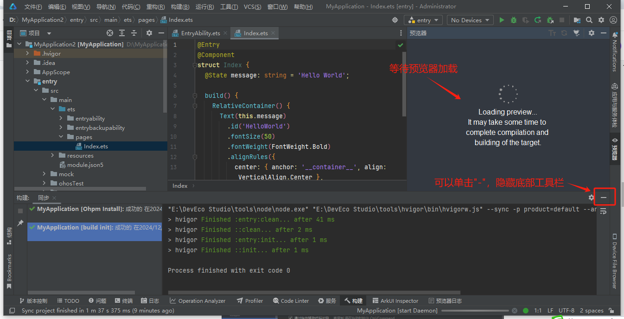Viewport: 624px width, 319px height.
Task: Toggle tool windows via status bar corner icon
Action: [x=12, y=311]
